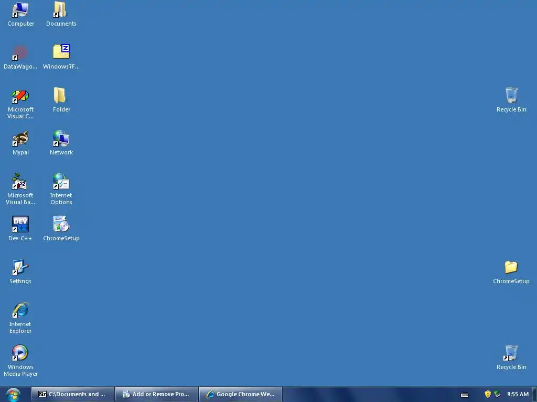Select the Microsoft Visual C... shortcut

click(20, 104)
